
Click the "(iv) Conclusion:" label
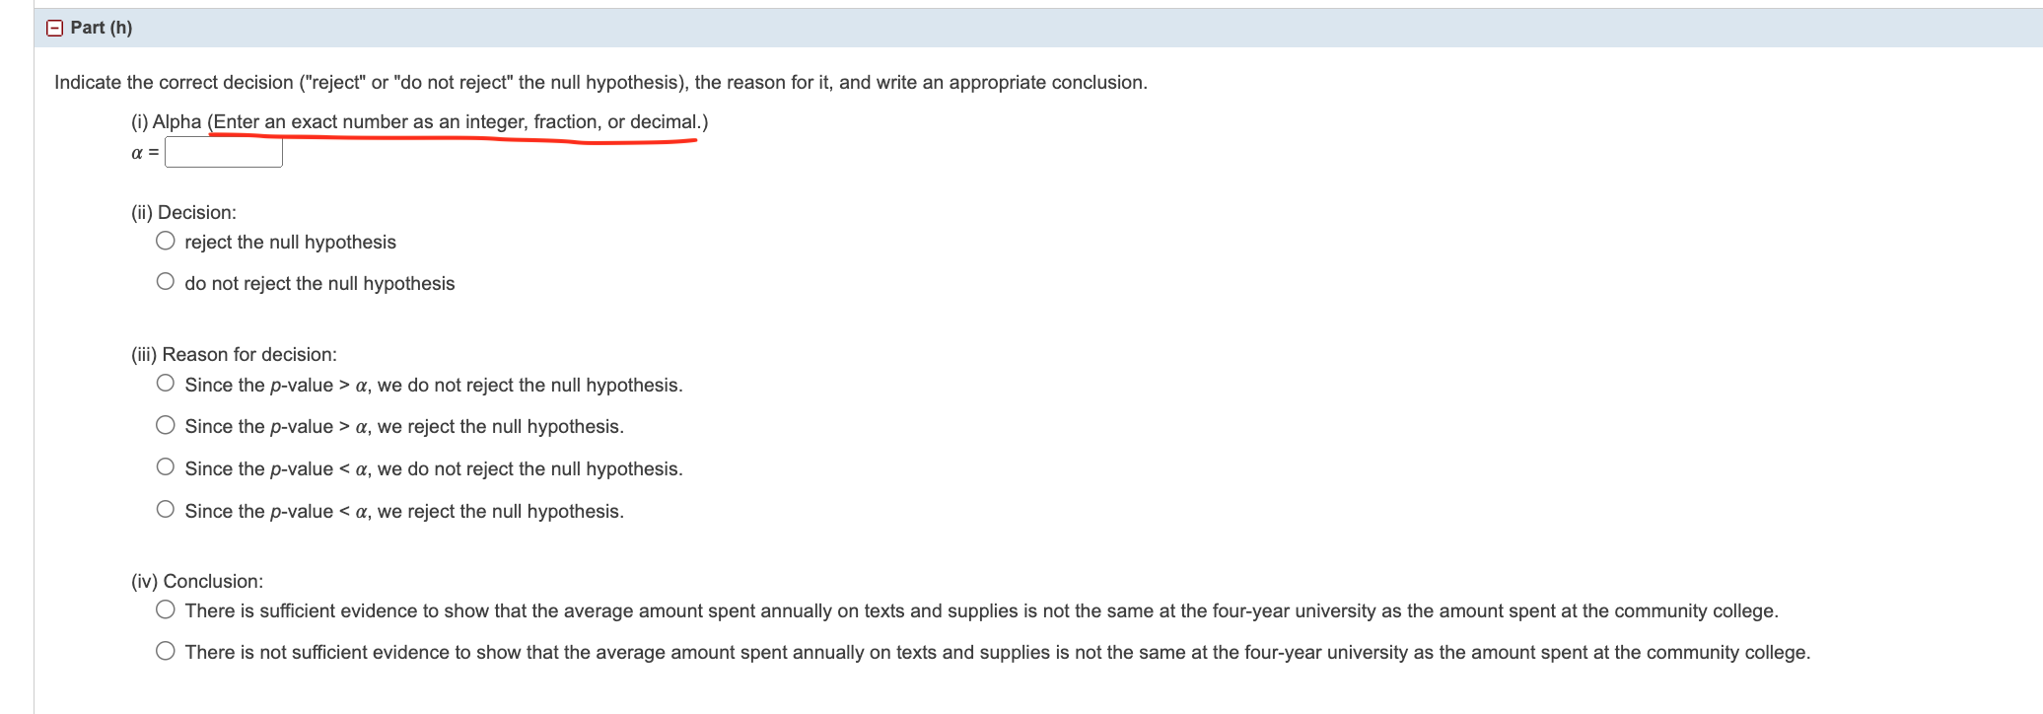(x=197, y=580)
